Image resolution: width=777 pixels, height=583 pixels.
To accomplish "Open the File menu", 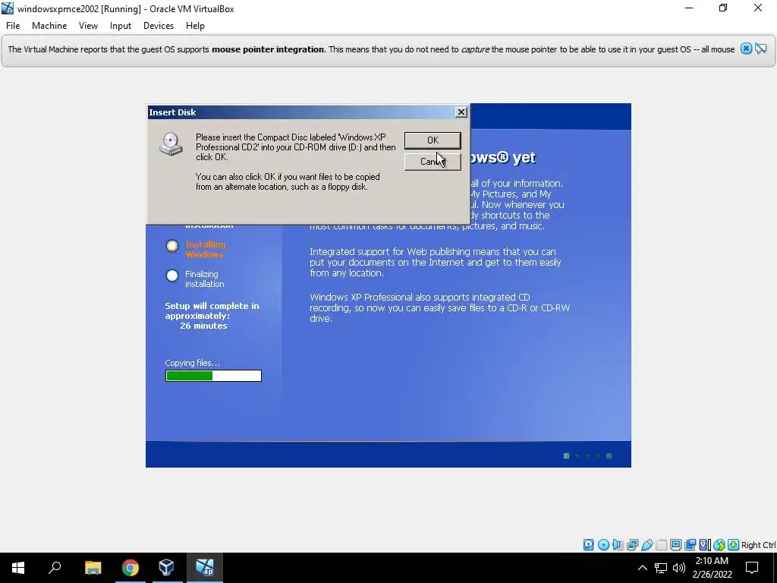I will click(x=13, y=26).
